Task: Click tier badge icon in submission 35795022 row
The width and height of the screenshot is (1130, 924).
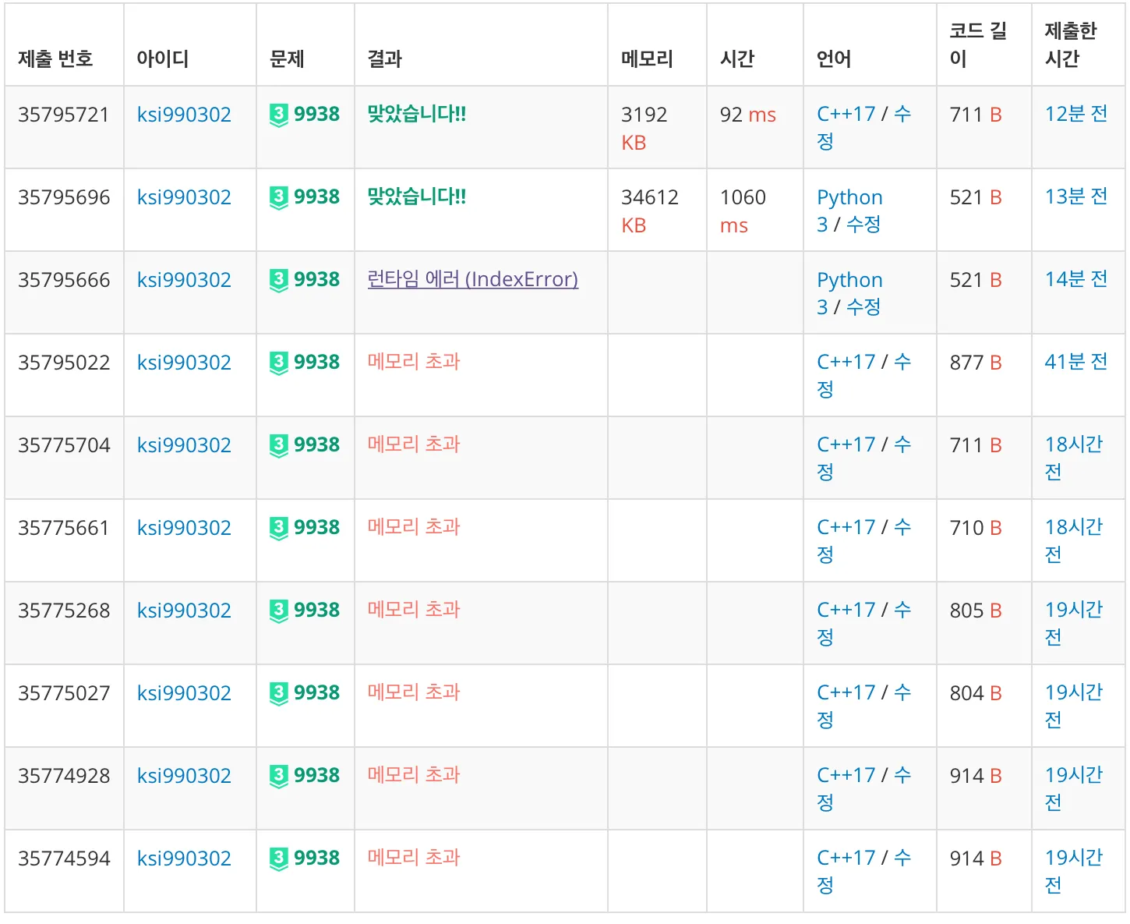Action: (279, 363)
